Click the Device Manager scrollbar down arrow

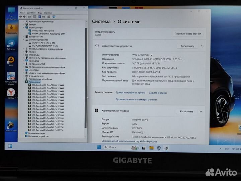pos(86,137)
